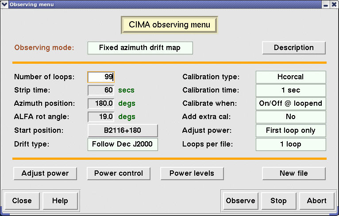
Task: Open the Observing mode selector
Action: tap(140, 48)
